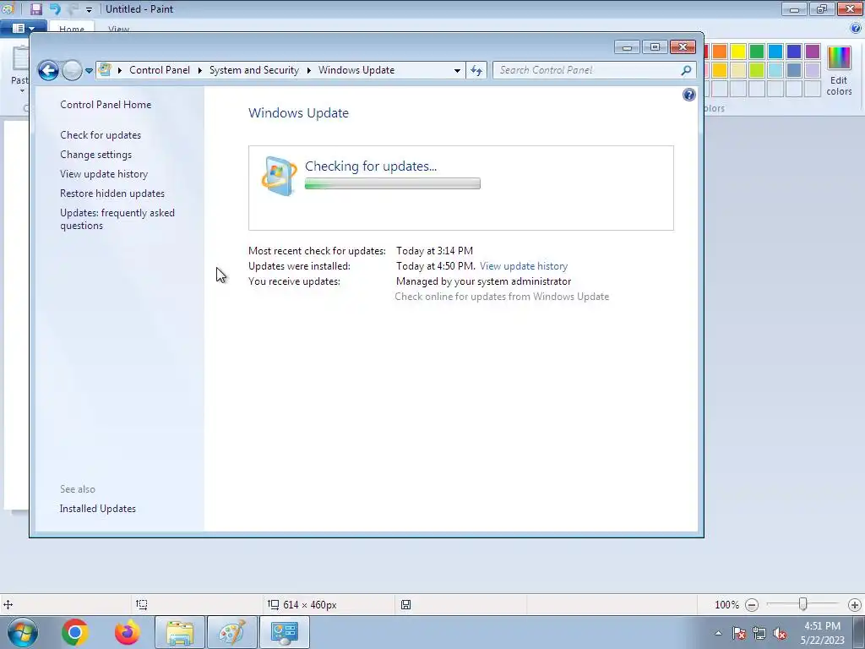Show hidden tray icons arrow
The image size is (865, 649).
pos(718,633)
